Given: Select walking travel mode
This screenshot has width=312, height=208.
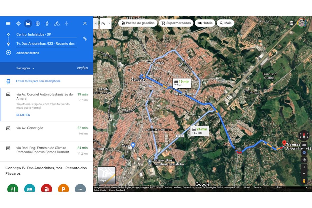Looking at the screenshot, I should [47, 24].
